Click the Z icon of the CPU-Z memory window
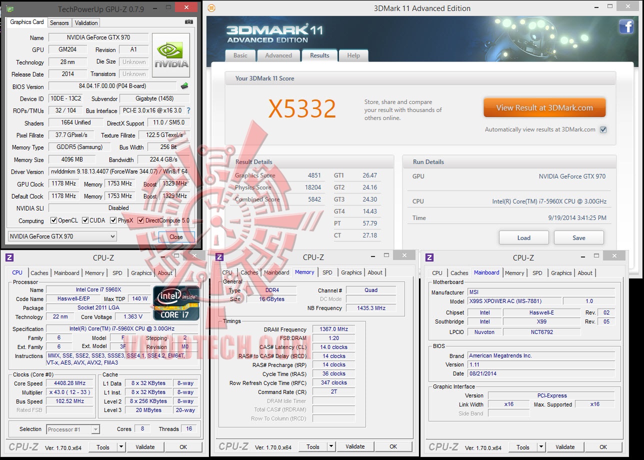 (219, 257)
